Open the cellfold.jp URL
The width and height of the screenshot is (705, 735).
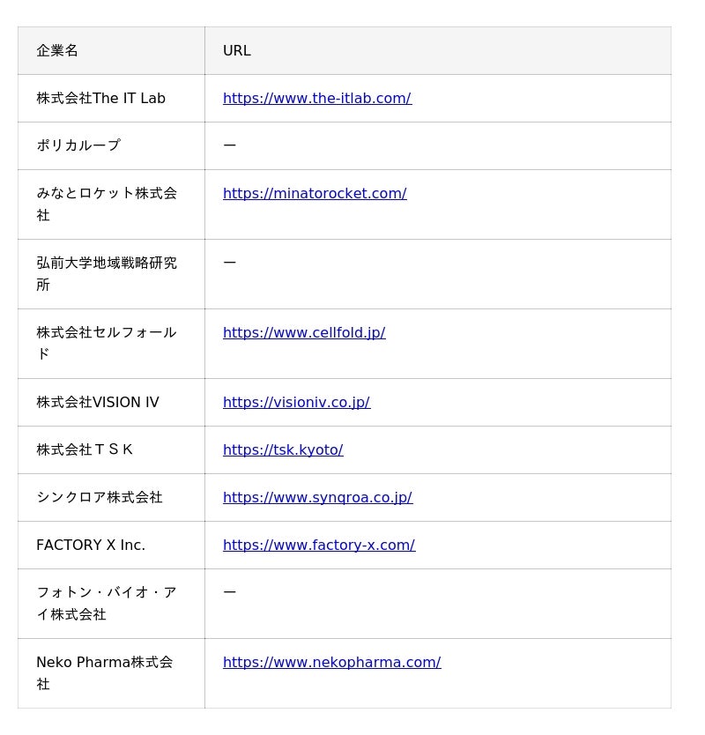pyautogui.click(x=304, y=333)
